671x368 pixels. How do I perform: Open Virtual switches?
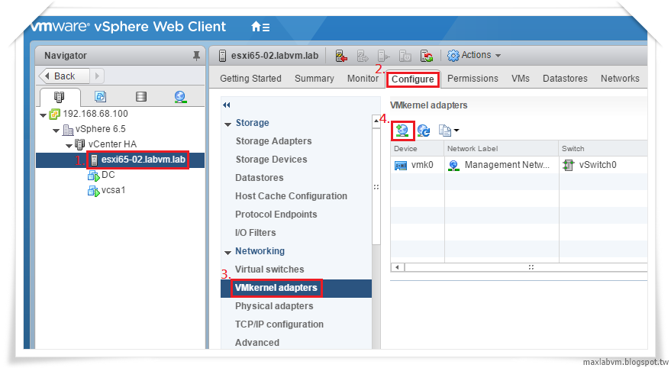[269, 270]
